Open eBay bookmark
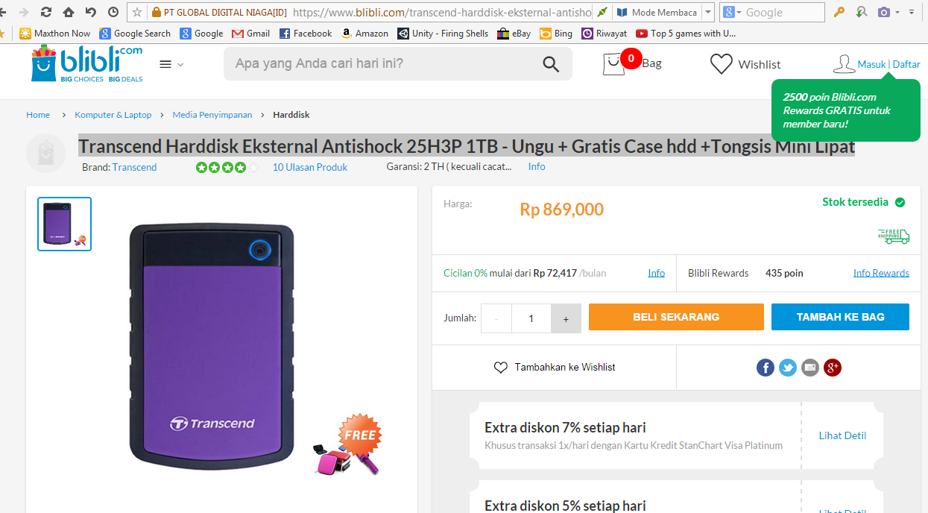The width and height of the screenshot is (928, 513). [x=514, y=34]
